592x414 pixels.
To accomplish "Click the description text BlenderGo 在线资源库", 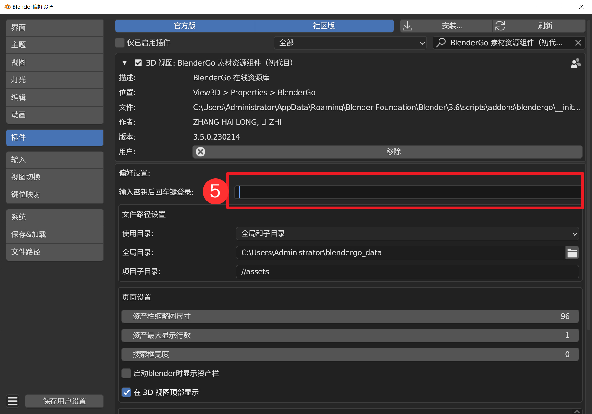I will coord(231,78).
